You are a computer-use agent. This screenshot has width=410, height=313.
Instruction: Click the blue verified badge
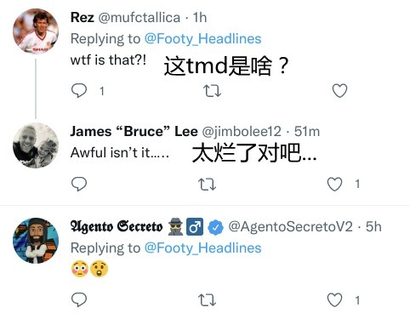(215, 227)
